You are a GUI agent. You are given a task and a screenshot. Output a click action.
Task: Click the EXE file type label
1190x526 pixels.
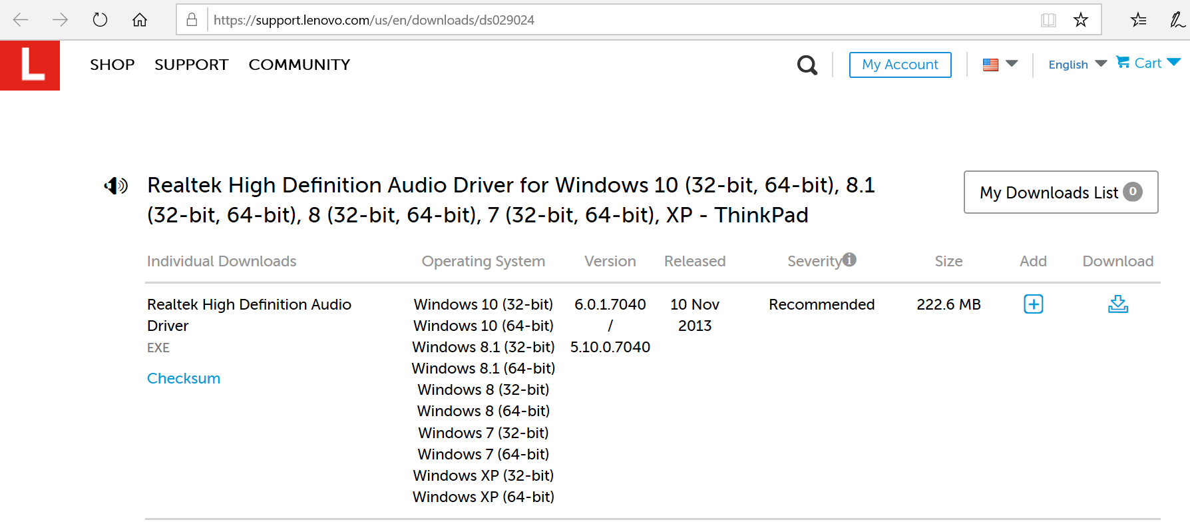pos(158,348)
